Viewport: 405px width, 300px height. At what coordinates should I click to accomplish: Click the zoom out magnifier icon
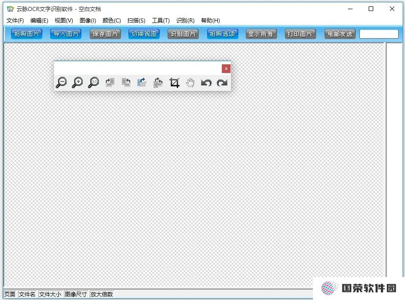[61, 83]
